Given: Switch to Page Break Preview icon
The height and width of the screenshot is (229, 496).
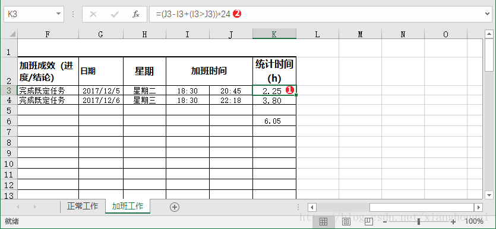Looking at the screenshot, I should (368, 221).
